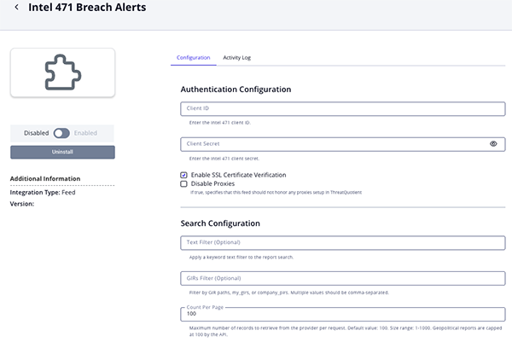Viewport: 512px width, 342px height.
Task: Click the Integration Type: Feed text
Action: coord(43,193)
